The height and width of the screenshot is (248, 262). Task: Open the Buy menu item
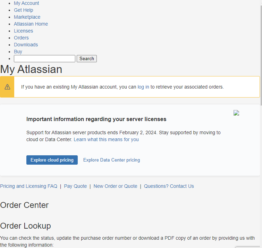pos(18,52)
